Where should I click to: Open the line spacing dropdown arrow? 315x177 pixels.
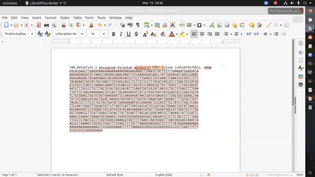pyautogui.click(x=271, y=34)
